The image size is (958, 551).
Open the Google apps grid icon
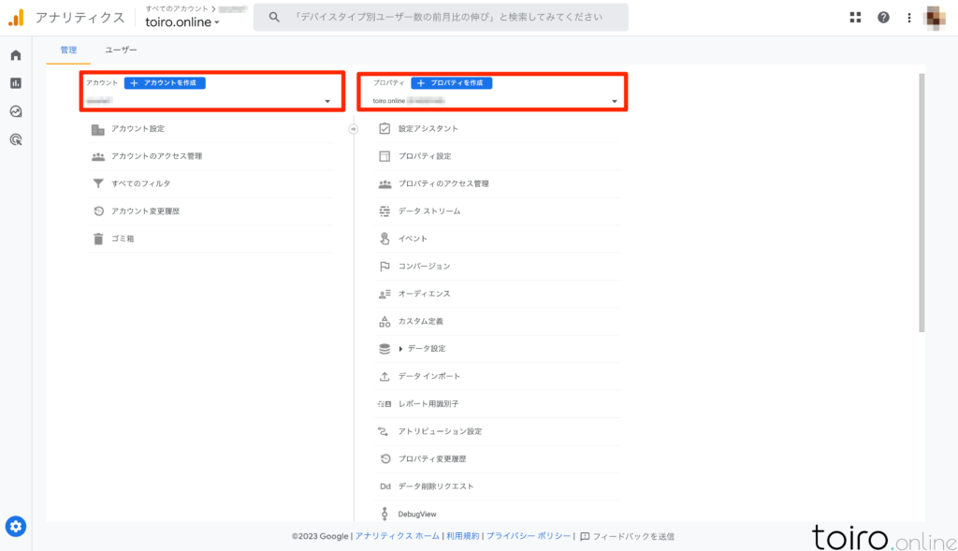click(x=855, y=17)
